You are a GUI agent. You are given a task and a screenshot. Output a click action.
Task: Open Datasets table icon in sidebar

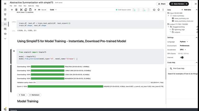coord(5,19)
